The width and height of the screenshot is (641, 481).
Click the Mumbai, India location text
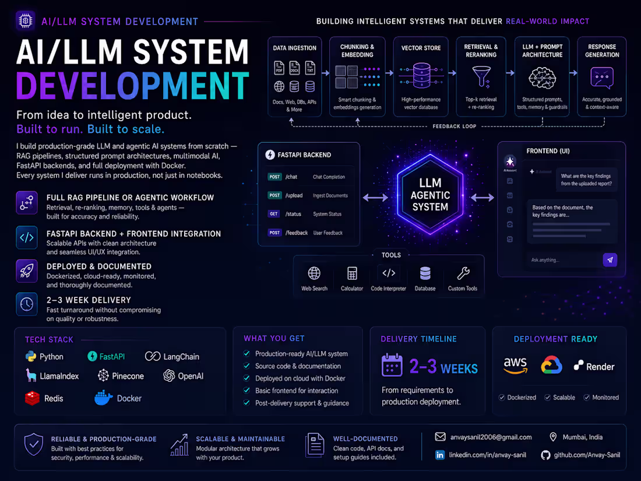pyautogui.click(x=583, y=437)
